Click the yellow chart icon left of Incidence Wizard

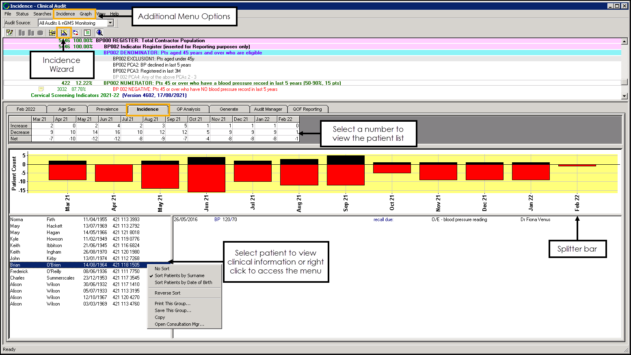(x=52, y=33)
